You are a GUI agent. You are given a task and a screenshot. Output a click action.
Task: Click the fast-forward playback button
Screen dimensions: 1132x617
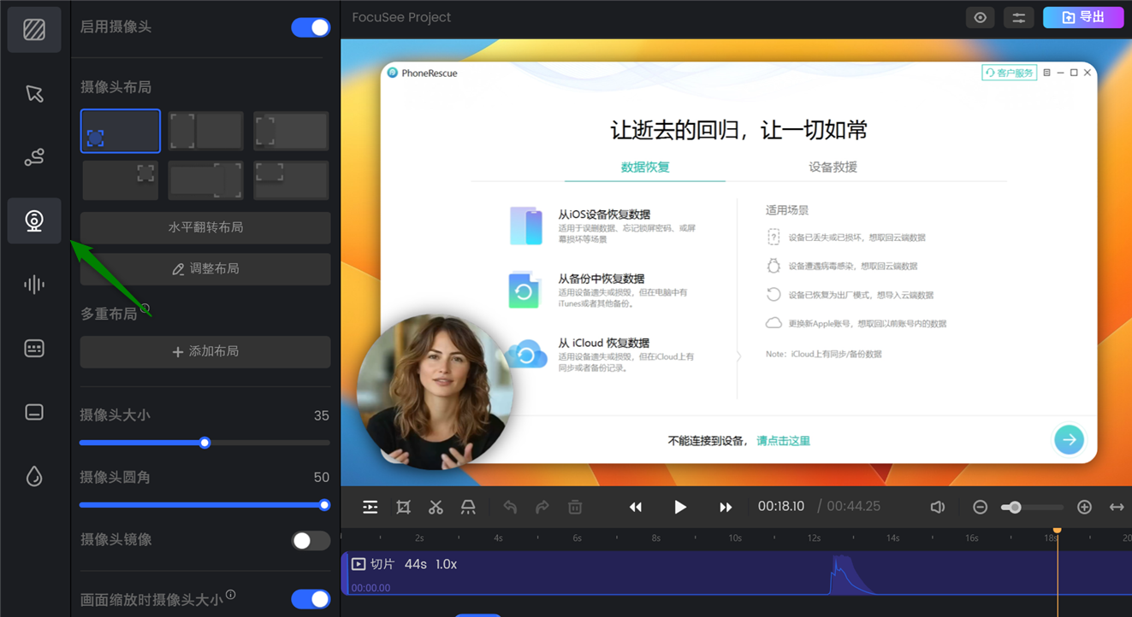tap(726, 507)
